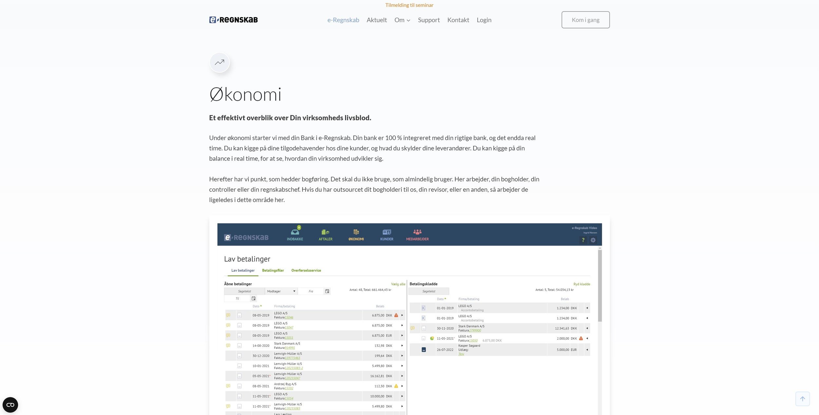Click the Tilmelding til seminar link

[x=409, y=5]
